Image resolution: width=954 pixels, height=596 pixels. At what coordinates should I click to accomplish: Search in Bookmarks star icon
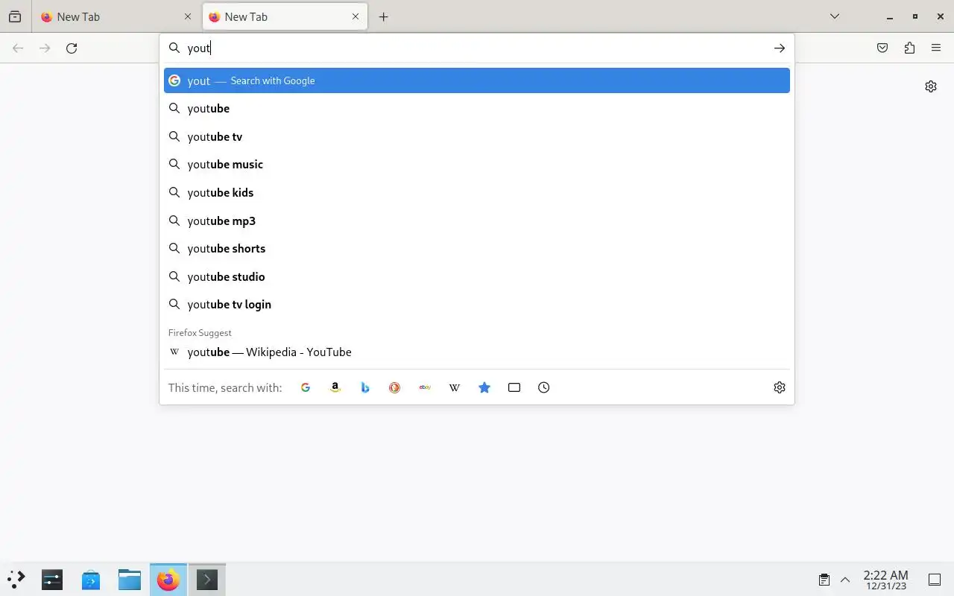click(x=484, y=387)
